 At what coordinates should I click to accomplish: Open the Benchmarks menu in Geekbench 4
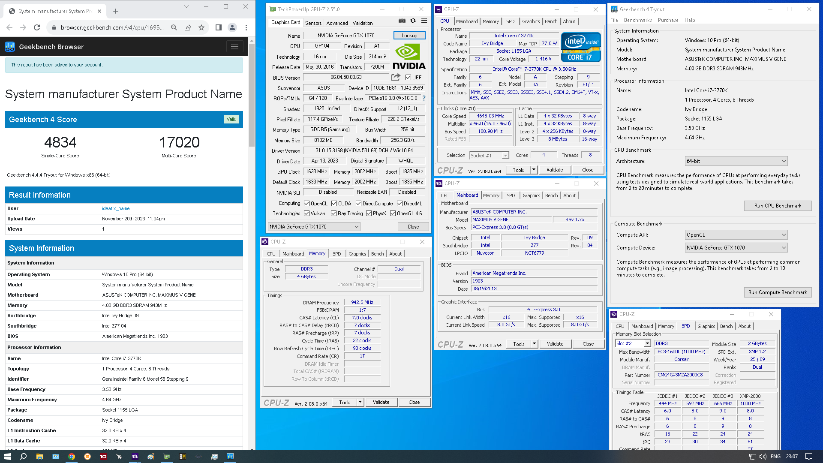coord(638,20)
